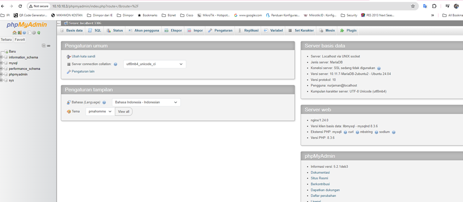Click the collapse-all icon in navigation tree
463x202 pixels.
tap(43, 45)
